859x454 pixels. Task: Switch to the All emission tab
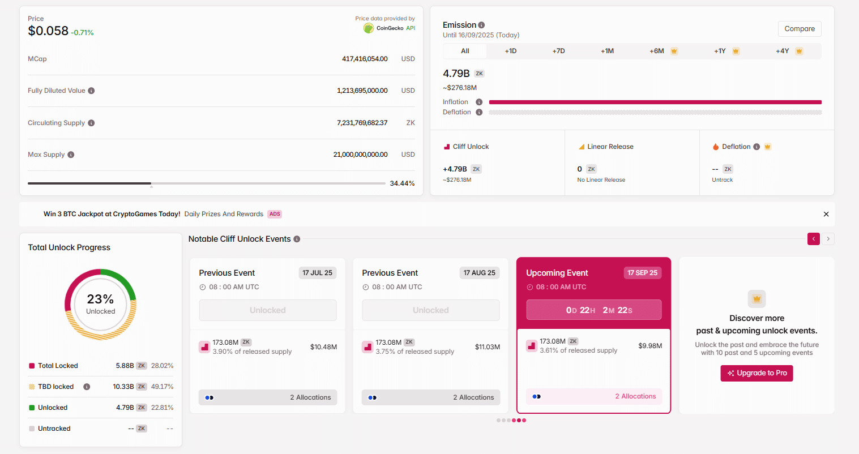[464, 50]
